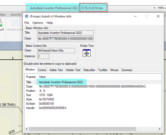Image resolution: width=166 pixels, height=135 pixels.
Task: Click the Hilfe search arrow in Inventor title bar
Action: [x=155, y=8]
